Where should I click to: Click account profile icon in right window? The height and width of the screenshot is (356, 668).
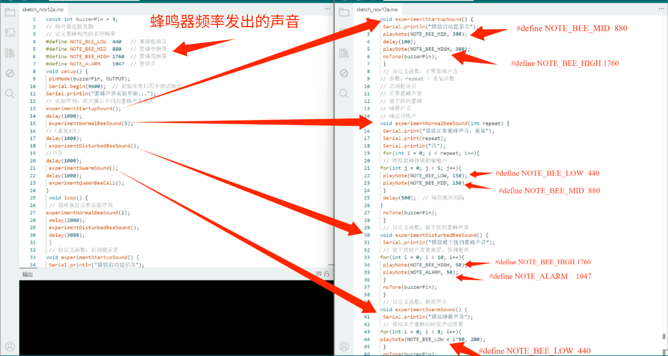[x=344, y=347]
